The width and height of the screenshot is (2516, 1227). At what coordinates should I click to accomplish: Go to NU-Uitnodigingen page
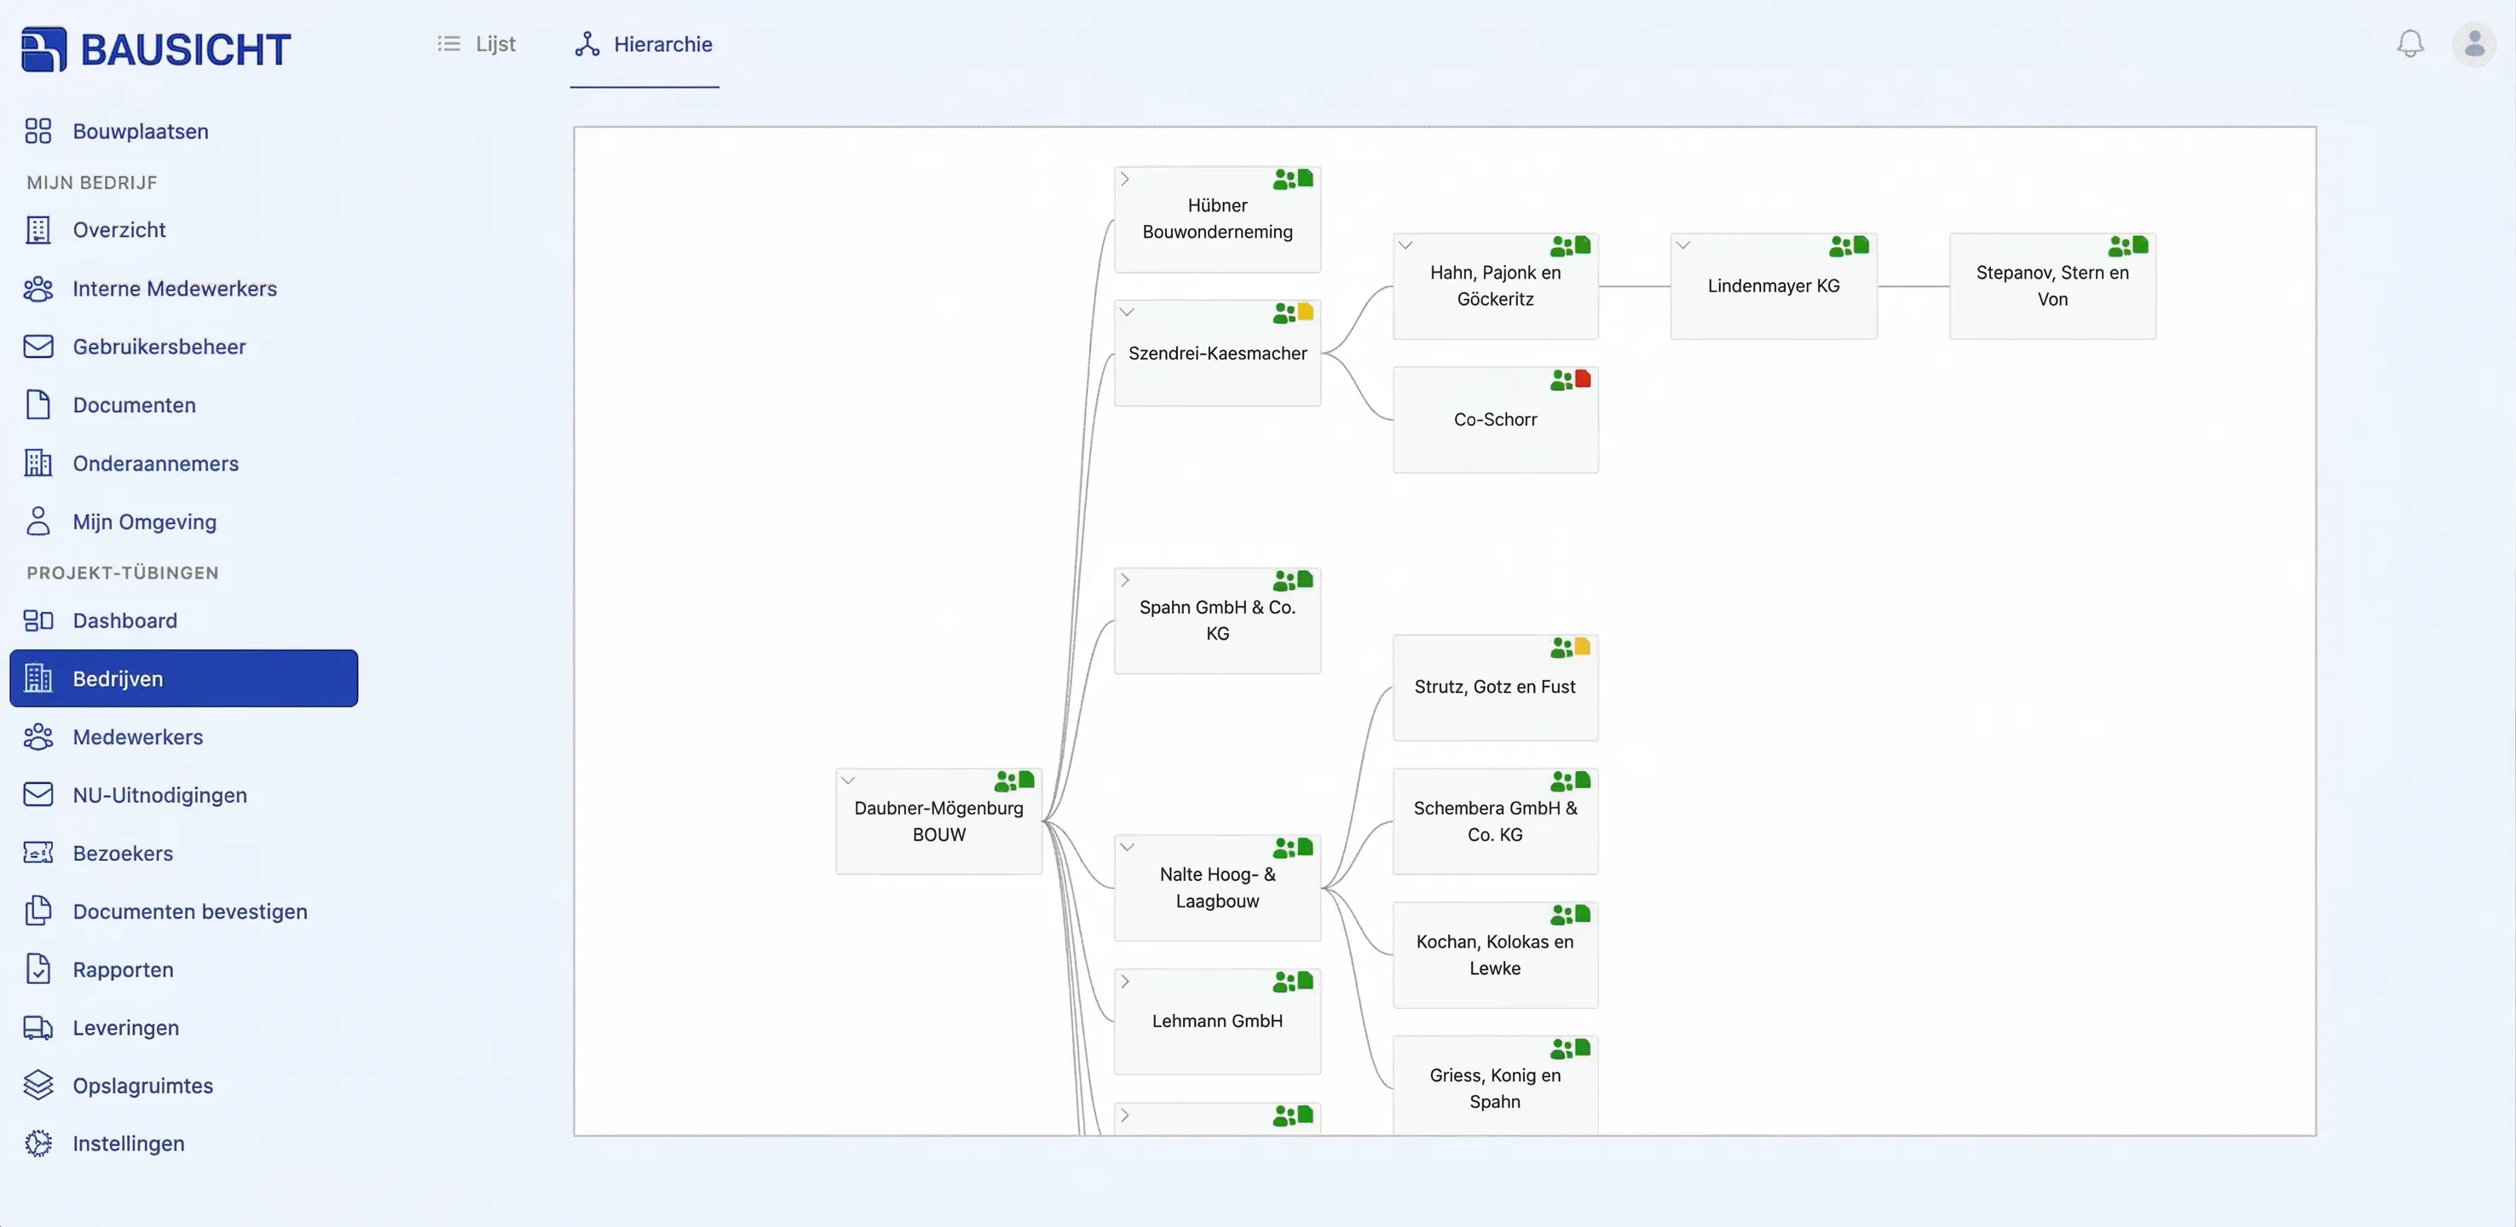point(159,795)
